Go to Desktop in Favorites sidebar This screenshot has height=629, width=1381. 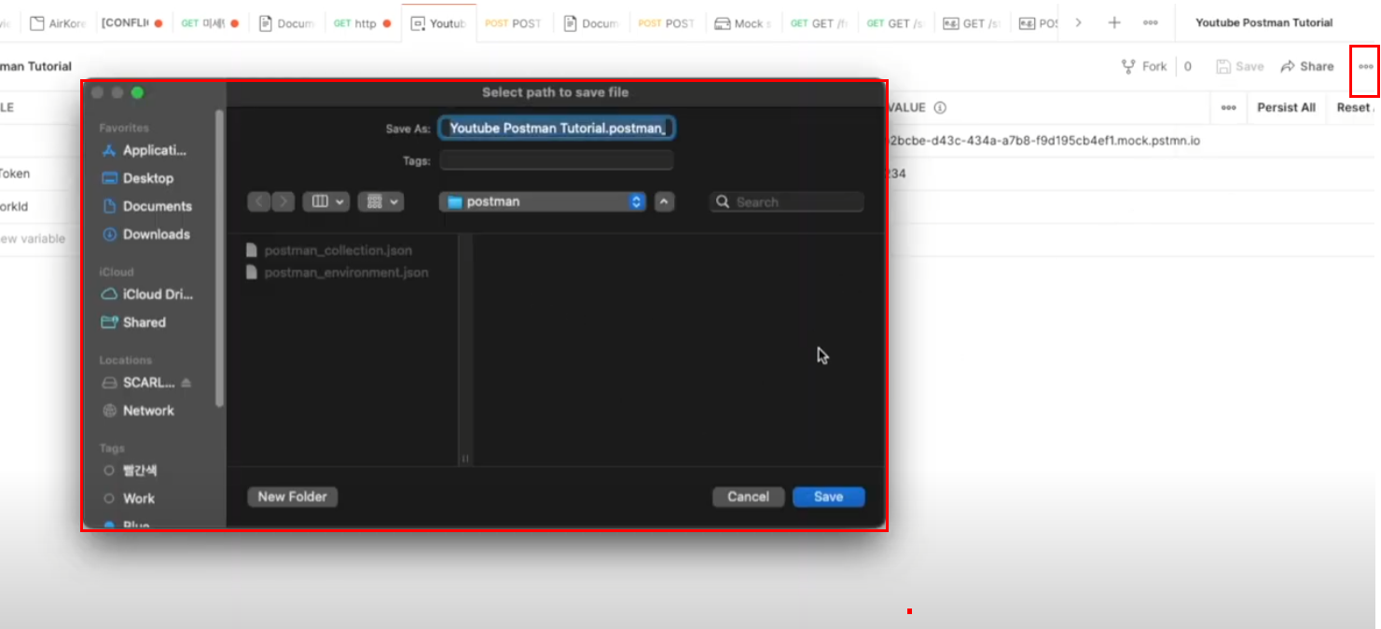(x=137, y=178)
